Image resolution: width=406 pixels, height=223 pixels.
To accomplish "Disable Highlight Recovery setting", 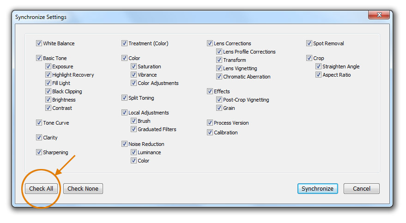I will [x=48, y=75].
